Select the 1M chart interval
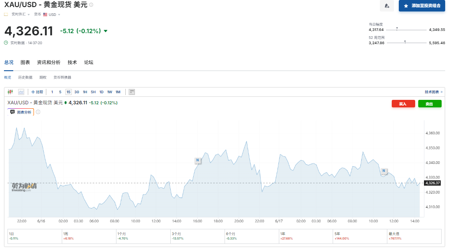450x251 pixels. [118, 92]
